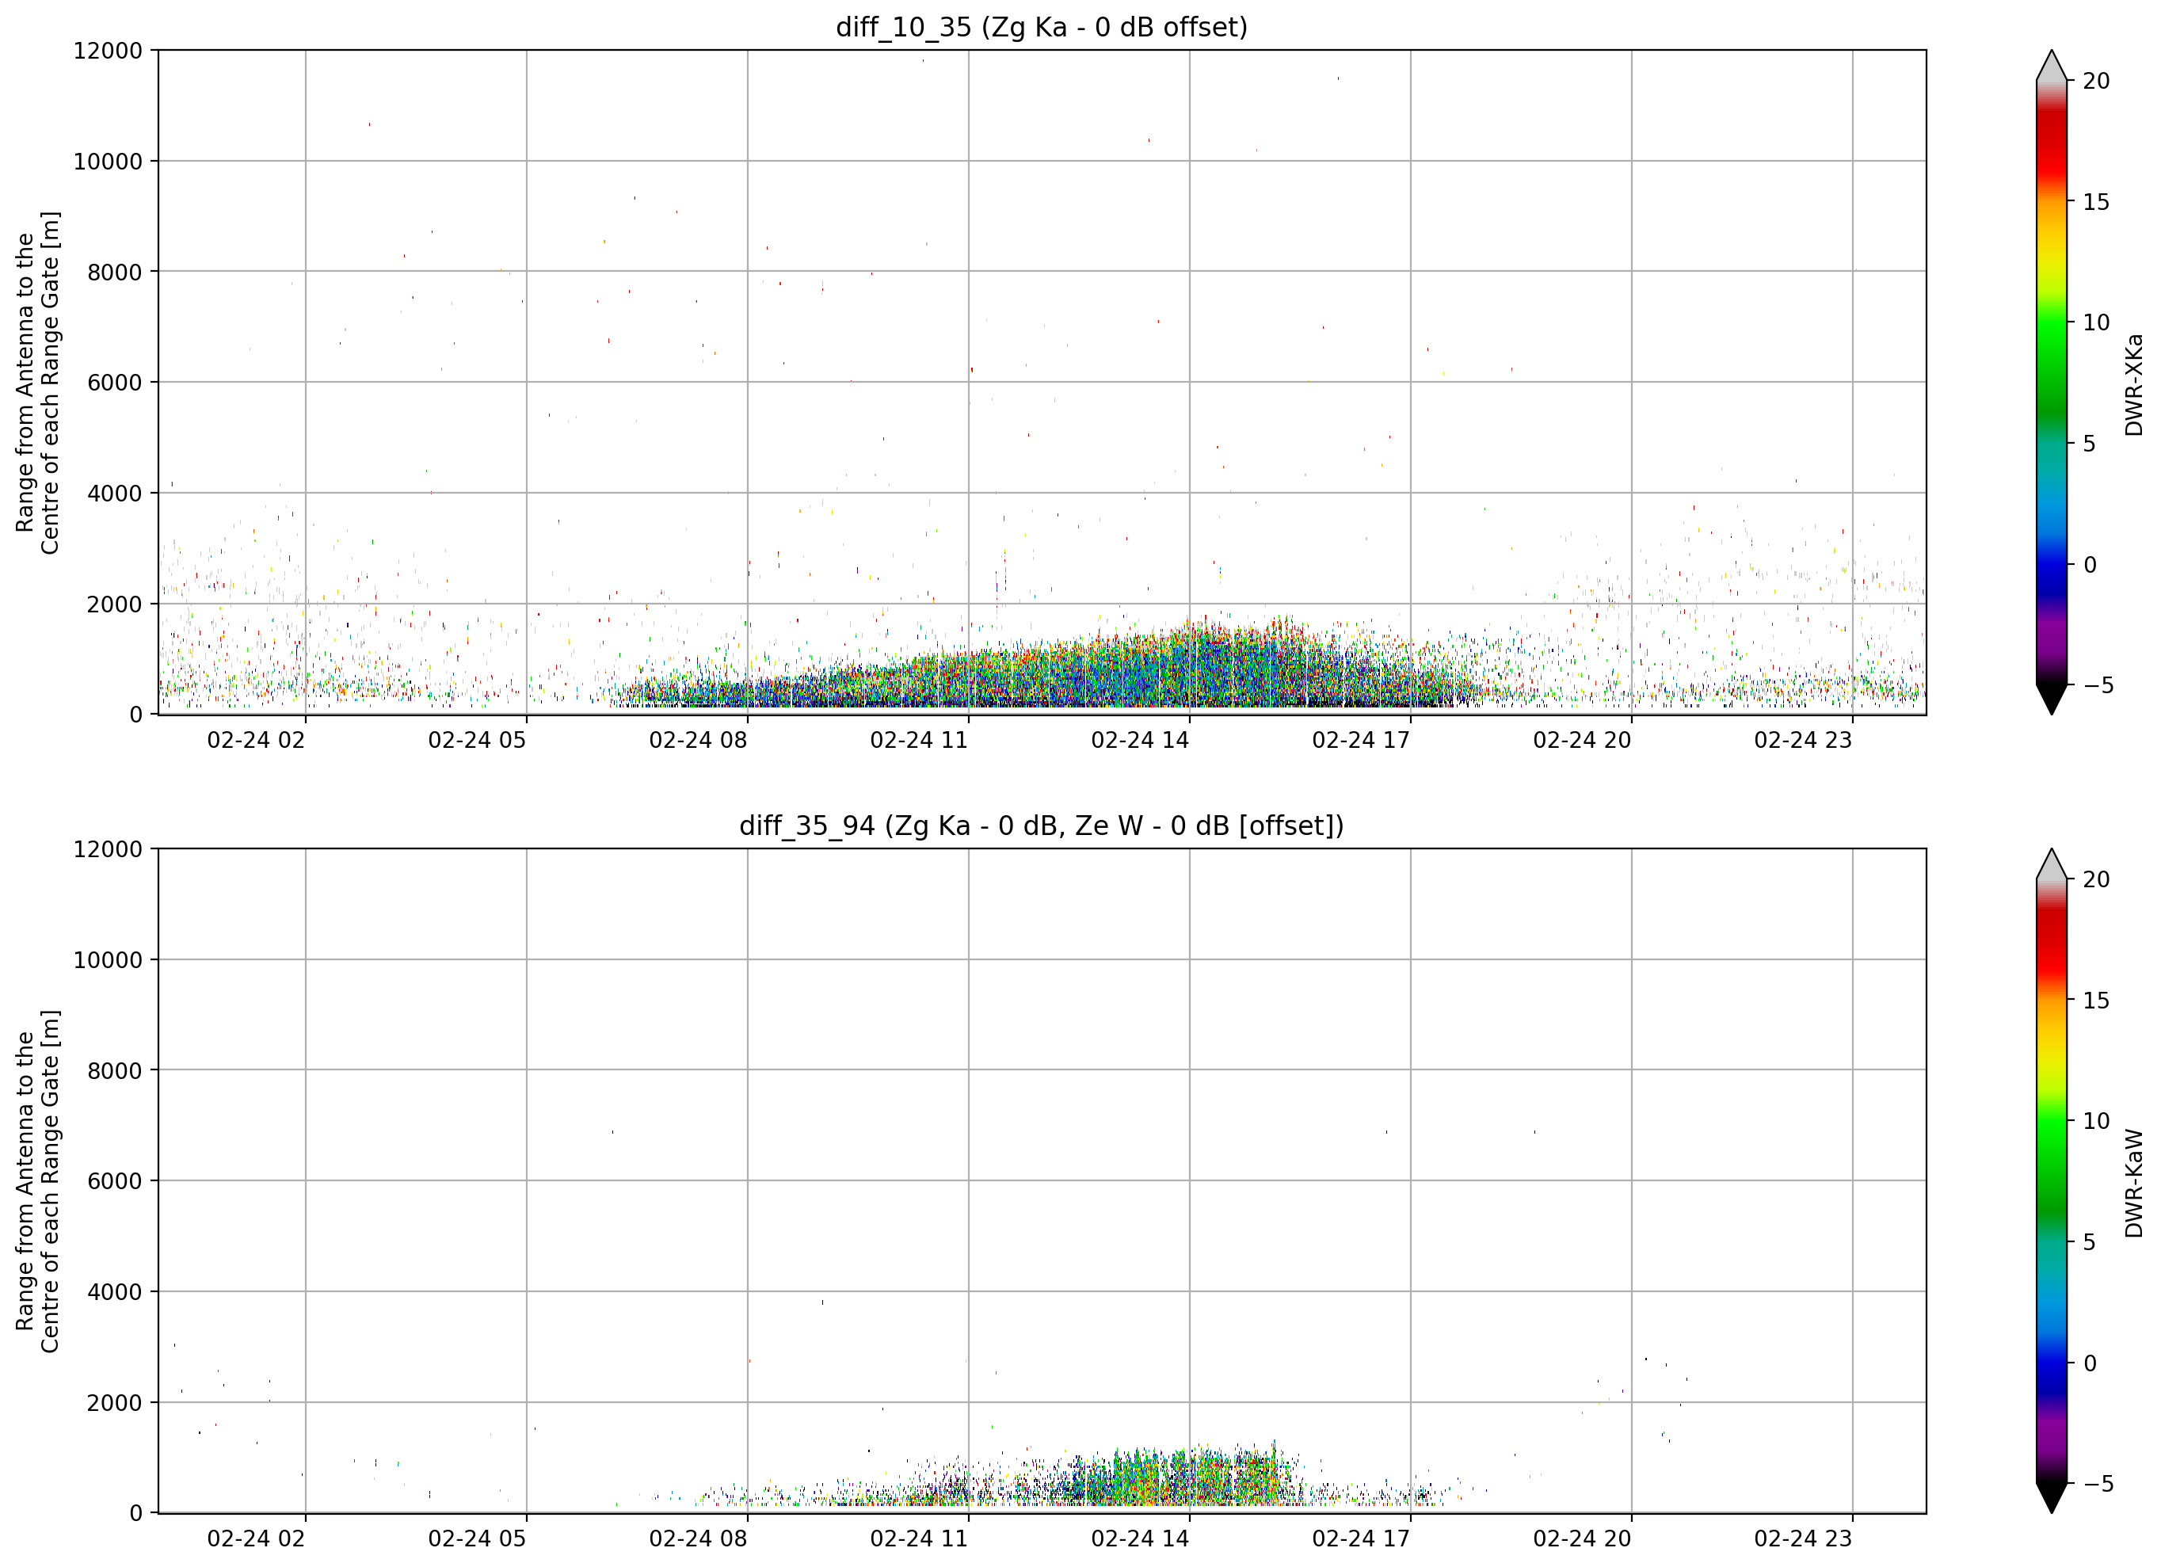2161x1567 pixels.
Task: Click the 20 tick on DWR-KaW colorbar
Action: pos(2096,880)
